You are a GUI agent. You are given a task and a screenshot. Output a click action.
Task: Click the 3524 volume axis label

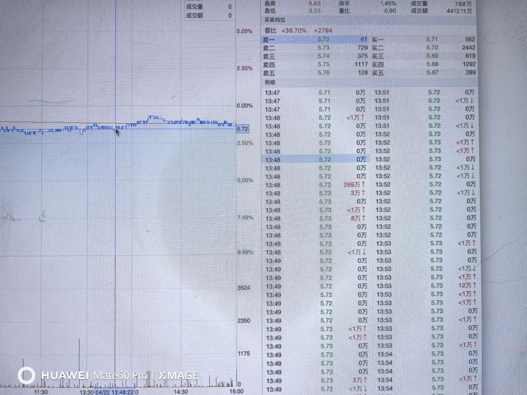click(x=243, y=288)
